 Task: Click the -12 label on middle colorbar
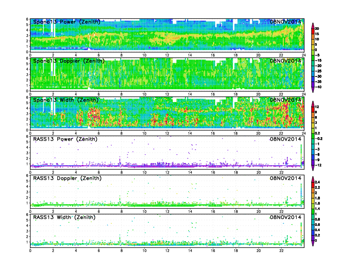point(318,165)
